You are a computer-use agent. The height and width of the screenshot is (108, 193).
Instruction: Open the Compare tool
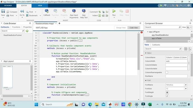pos(12,12)
